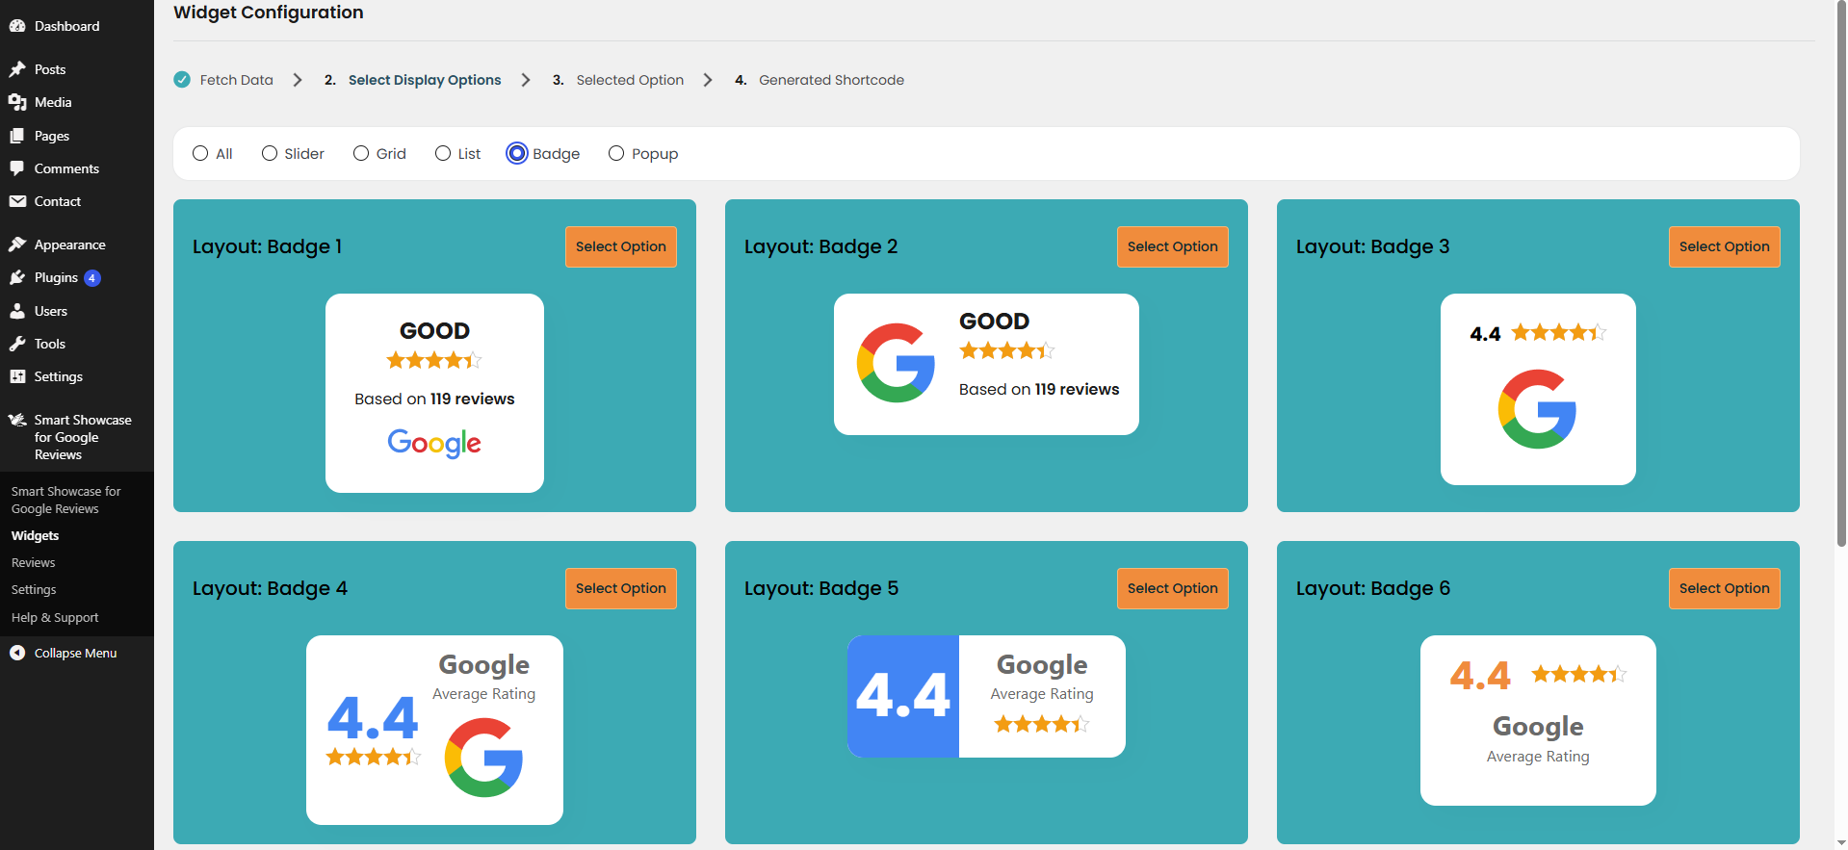Open the Dashboard menu link
This screenshot has height=850, width=1848.
point(66,26)
